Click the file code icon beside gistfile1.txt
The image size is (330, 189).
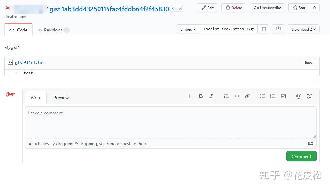10,62
